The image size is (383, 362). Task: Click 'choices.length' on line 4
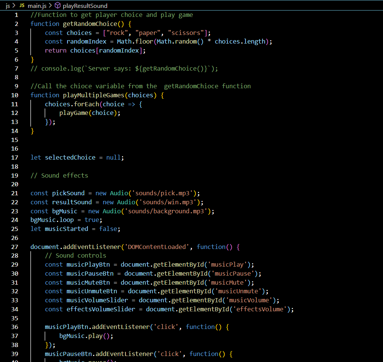240,42
